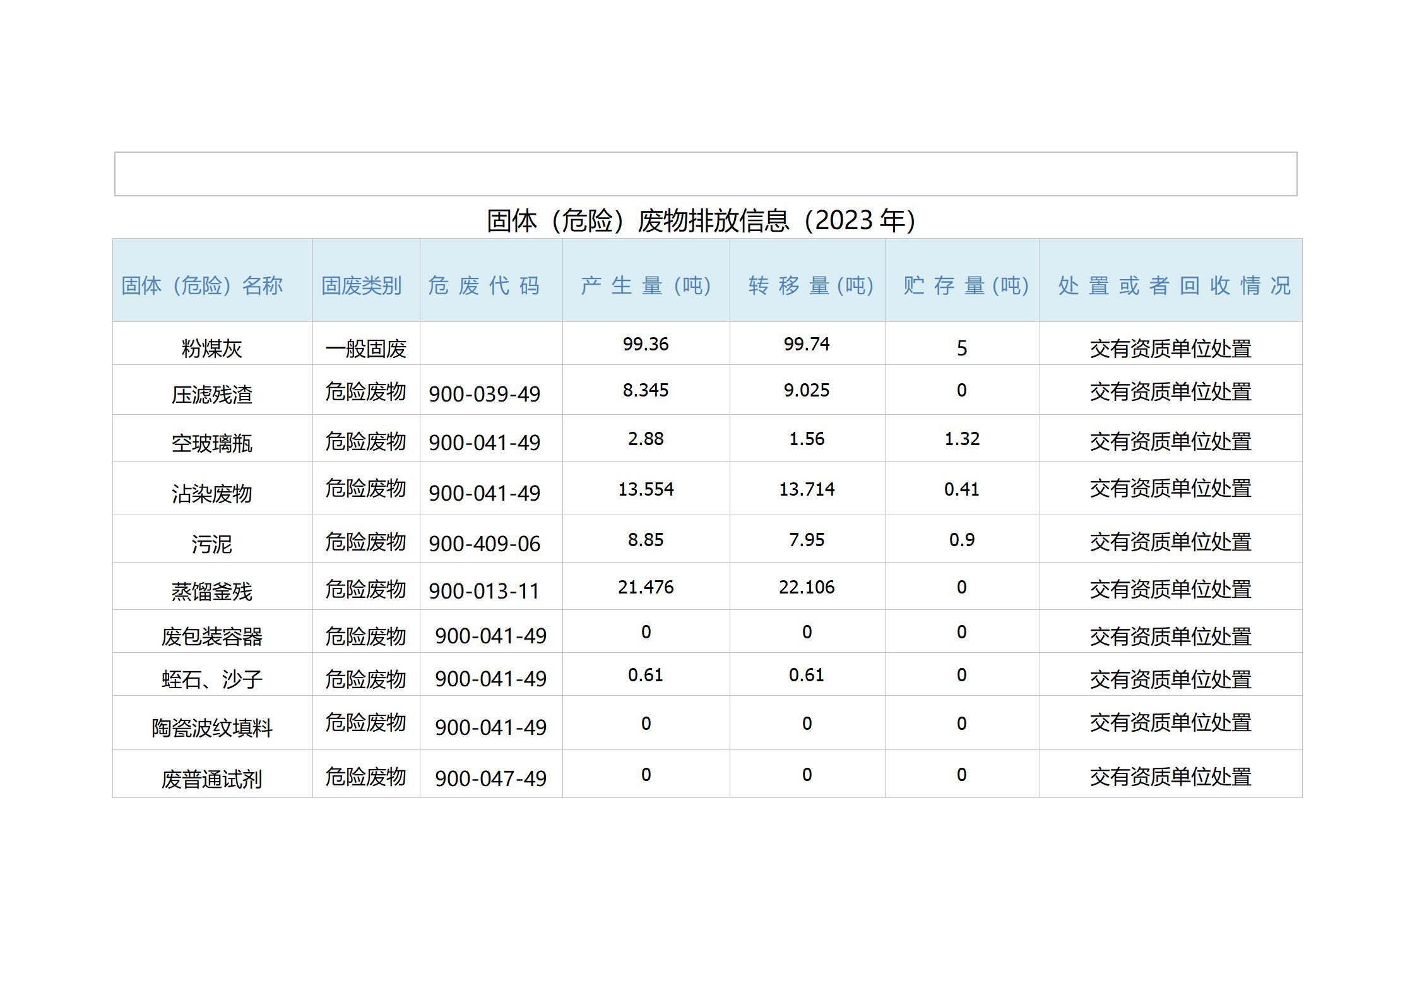Select header 转移量(吨)
1417x1002 pixels.
810,285
